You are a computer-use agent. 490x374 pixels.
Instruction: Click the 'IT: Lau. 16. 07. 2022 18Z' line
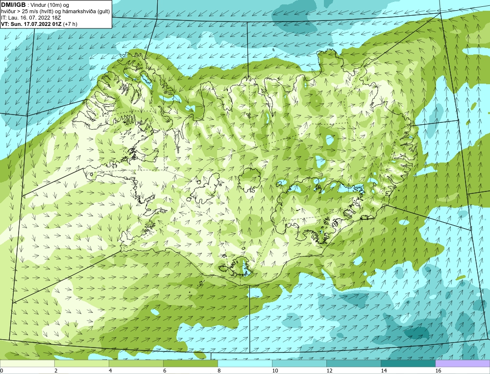coord(31,18)
